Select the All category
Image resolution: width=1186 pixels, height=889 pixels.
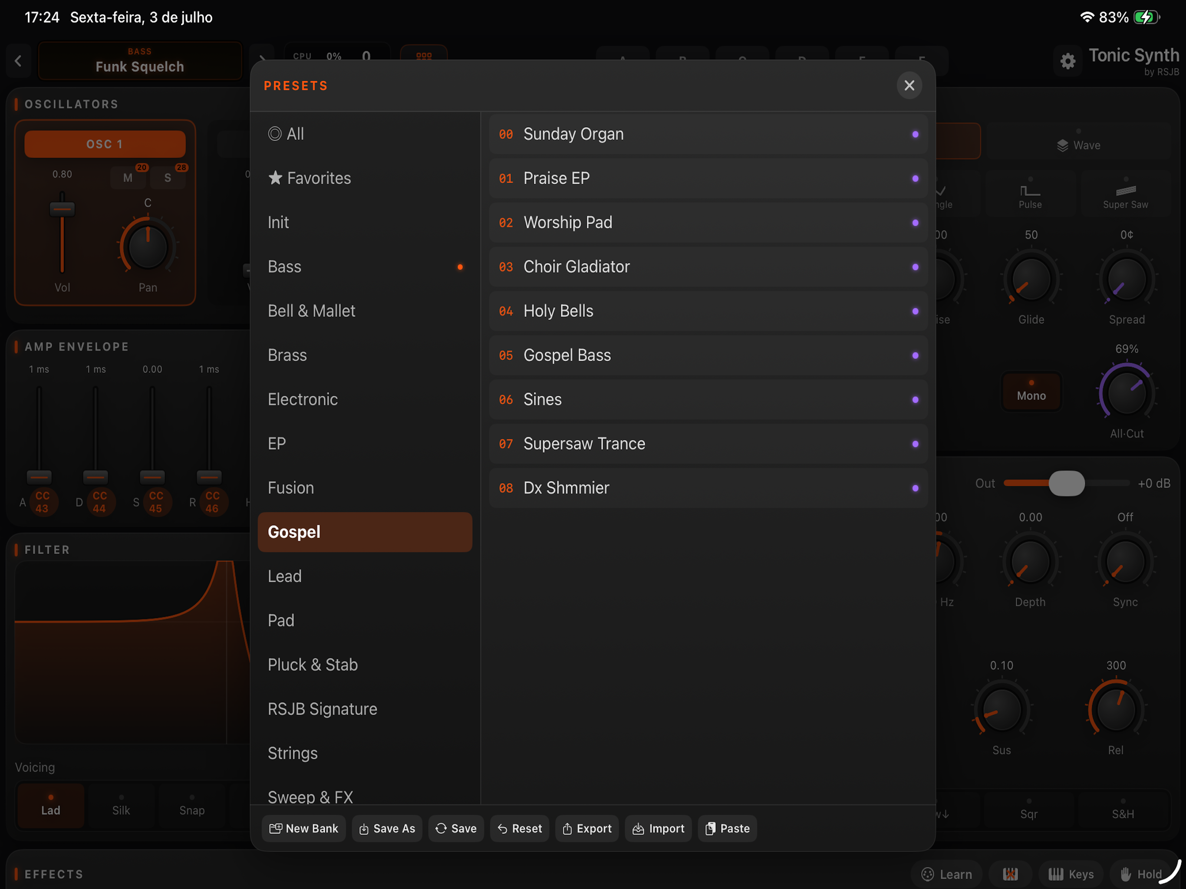coord(365,134)
